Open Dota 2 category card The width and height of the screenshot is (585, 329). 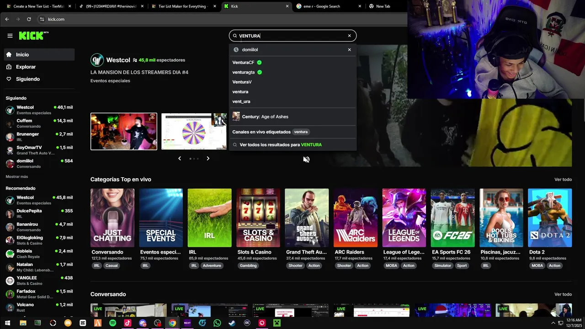[550, 218]
